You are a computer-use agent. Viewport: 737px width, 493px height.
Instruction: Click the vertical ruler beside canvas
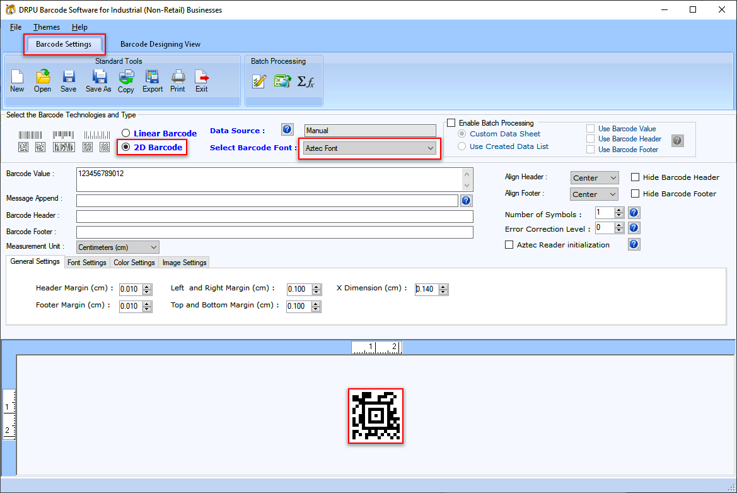9,415
